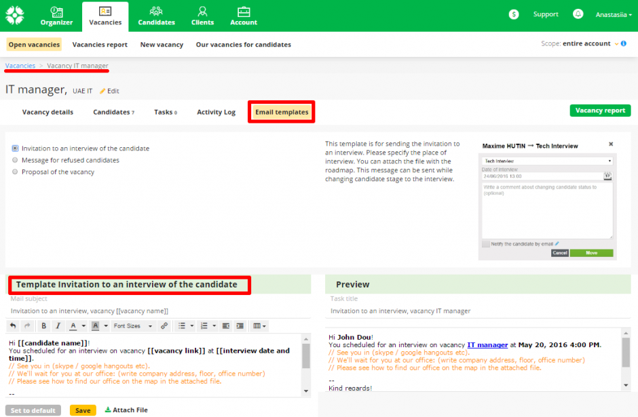Click the green Vacancy report button

599,111
